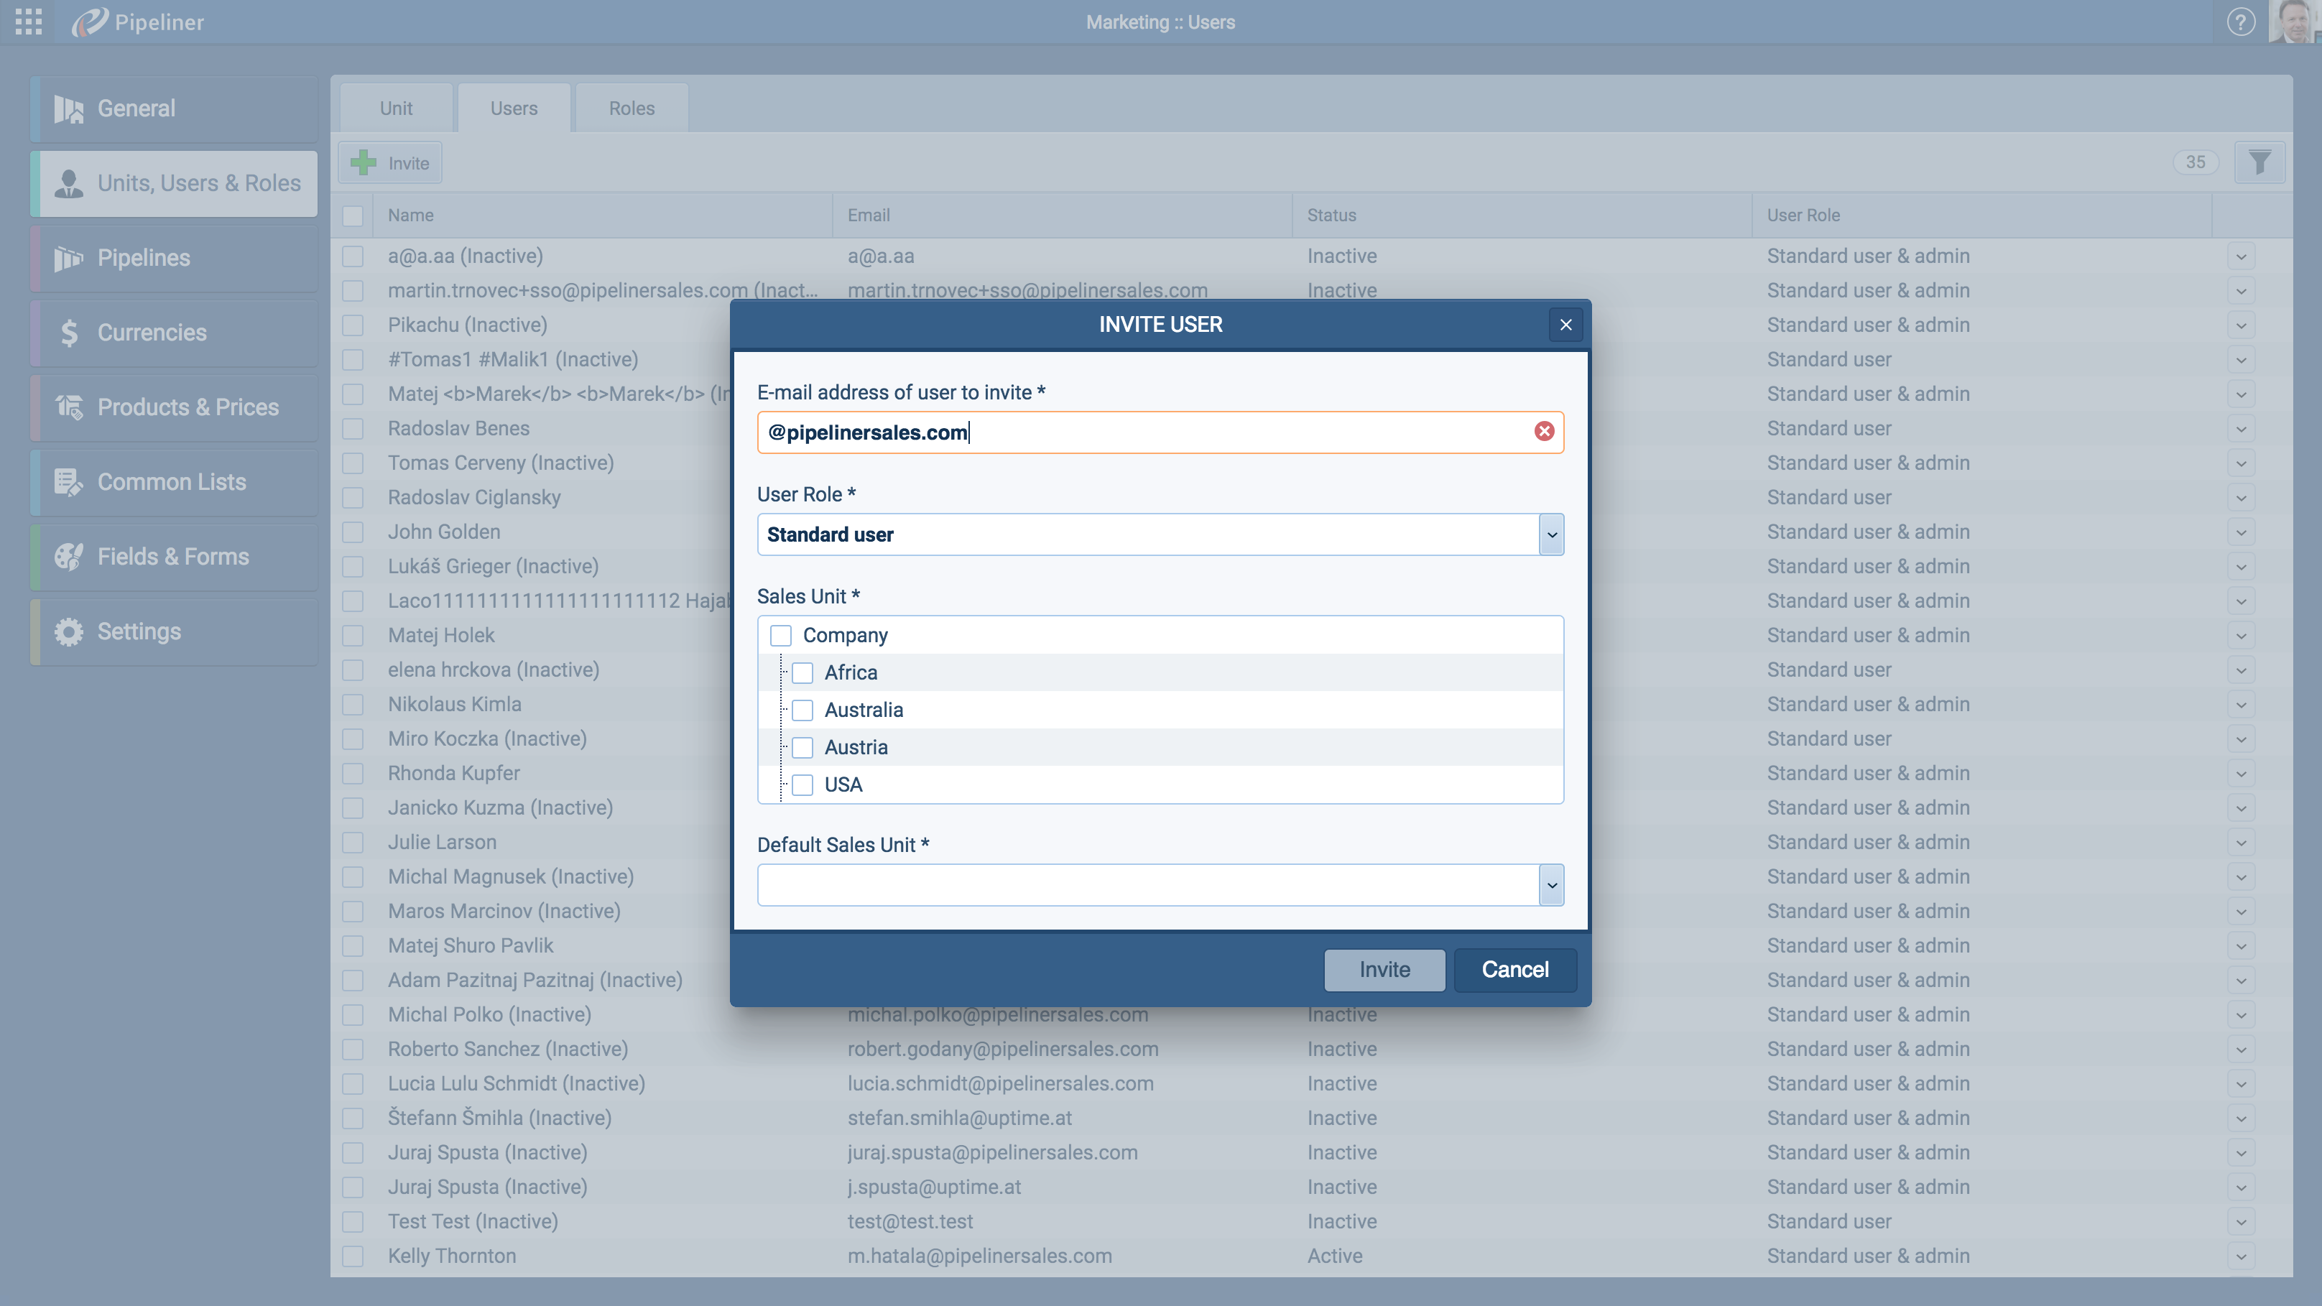
Task: Click the Currencies dollar icon
Action: coord(68,333)
